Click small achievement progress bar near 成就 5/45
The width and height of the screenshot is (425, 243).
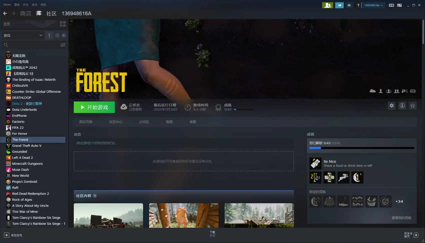pos(244,109)
